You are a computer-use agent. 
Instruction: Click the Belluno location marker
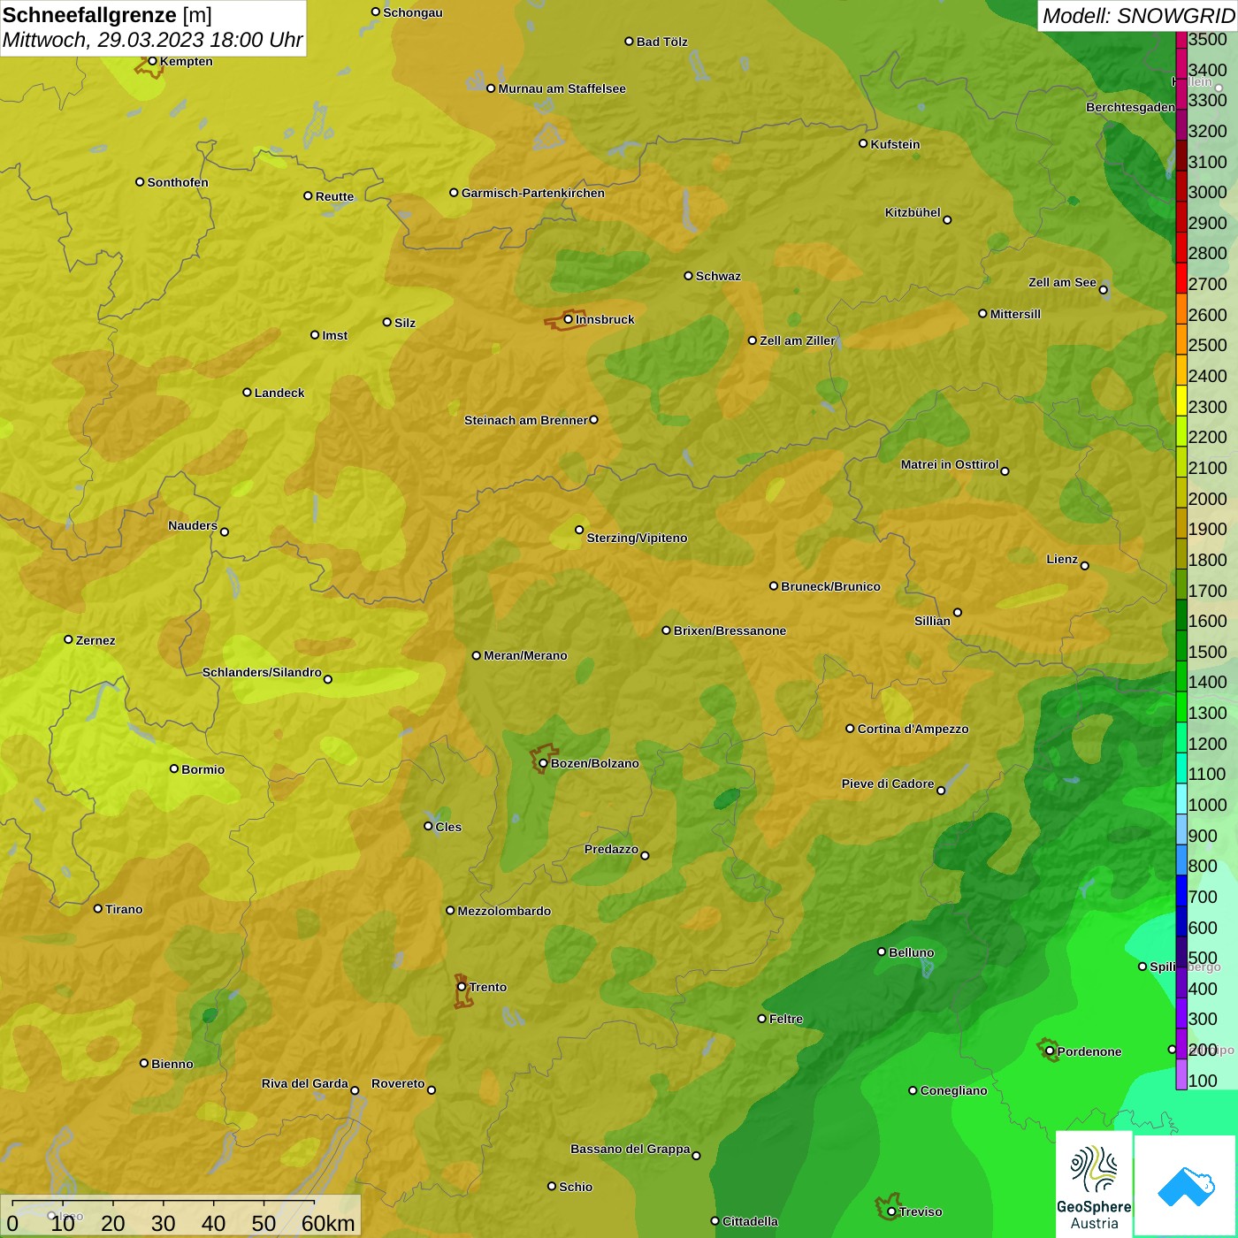(x=881, y=951)
